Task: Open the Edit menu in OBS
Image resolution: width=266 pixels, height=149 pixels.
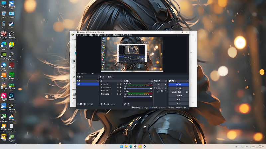Action: pyautogui.click(x=85, y=35)
